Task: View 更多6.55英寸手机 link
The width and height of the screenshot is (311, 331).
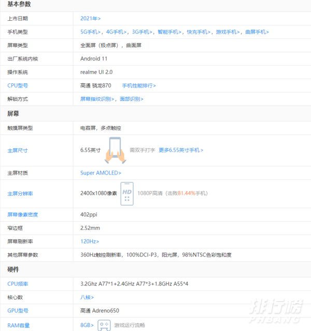Action: [181, 150]
